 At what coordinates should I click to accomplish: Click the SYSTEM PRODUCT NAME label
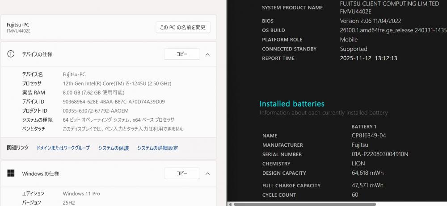pos(292,8)
